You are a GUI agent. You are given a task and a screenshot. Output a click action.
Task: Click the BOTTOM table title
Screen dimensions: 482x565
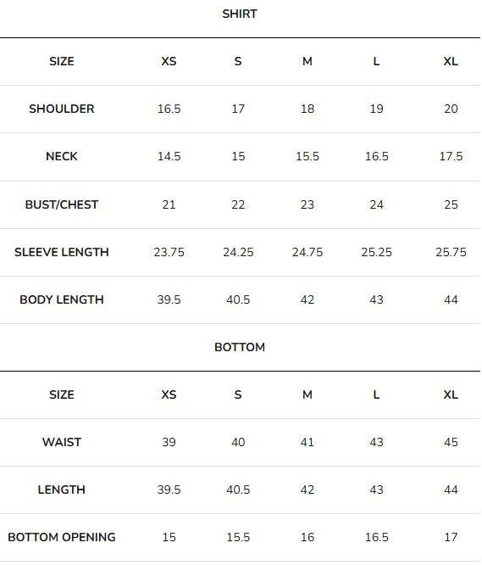click(240, 347)
